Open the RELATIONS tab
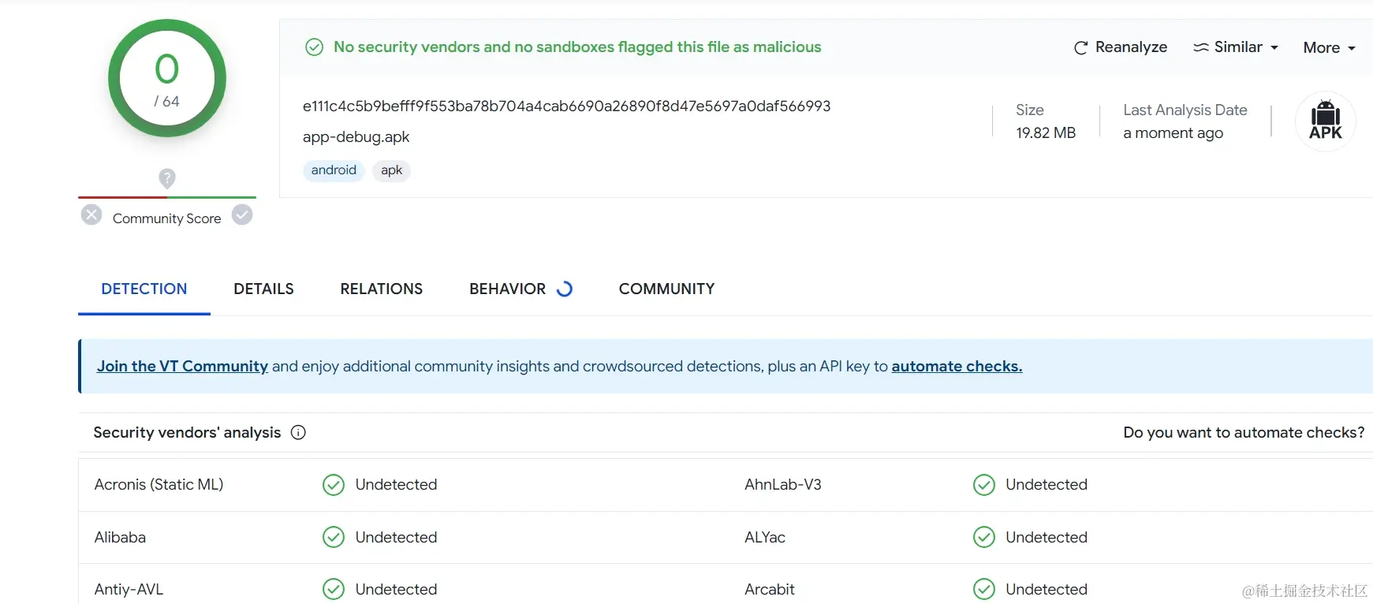1373x604 pixels. 381,289
